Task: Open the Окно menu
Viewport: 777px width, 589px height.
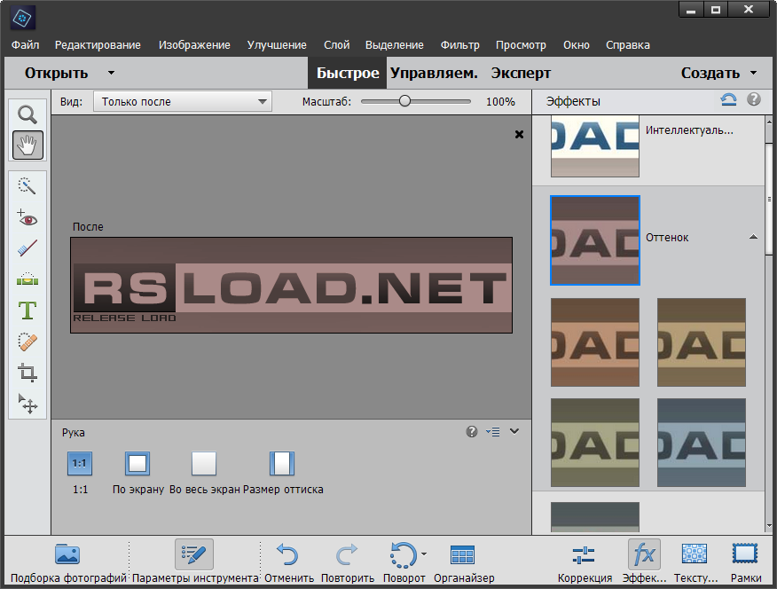Action: tap(577, 45)
